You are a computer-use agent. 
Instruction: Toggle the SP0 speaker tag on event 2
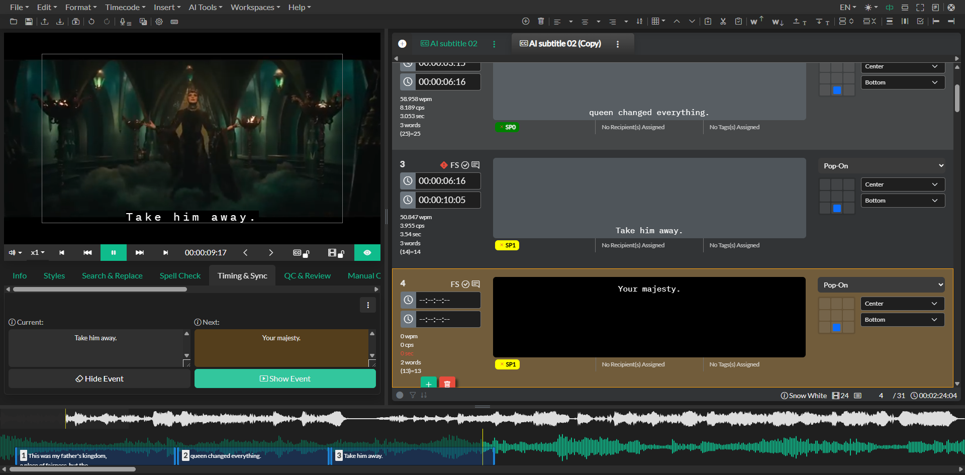click(507, 127)
